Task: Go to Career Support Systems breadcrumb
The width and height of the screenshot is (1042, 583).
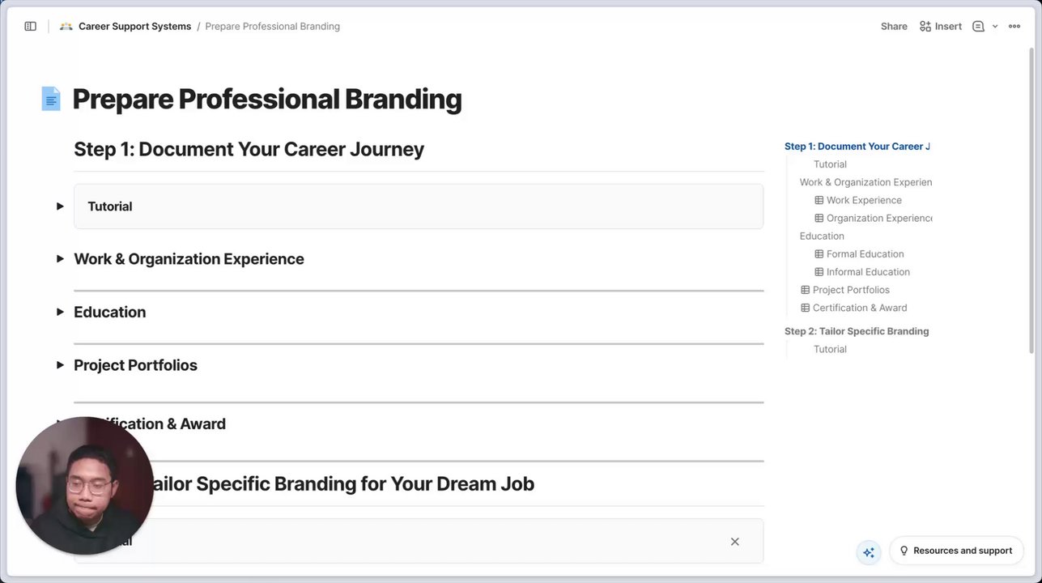Action: point(134,27)
